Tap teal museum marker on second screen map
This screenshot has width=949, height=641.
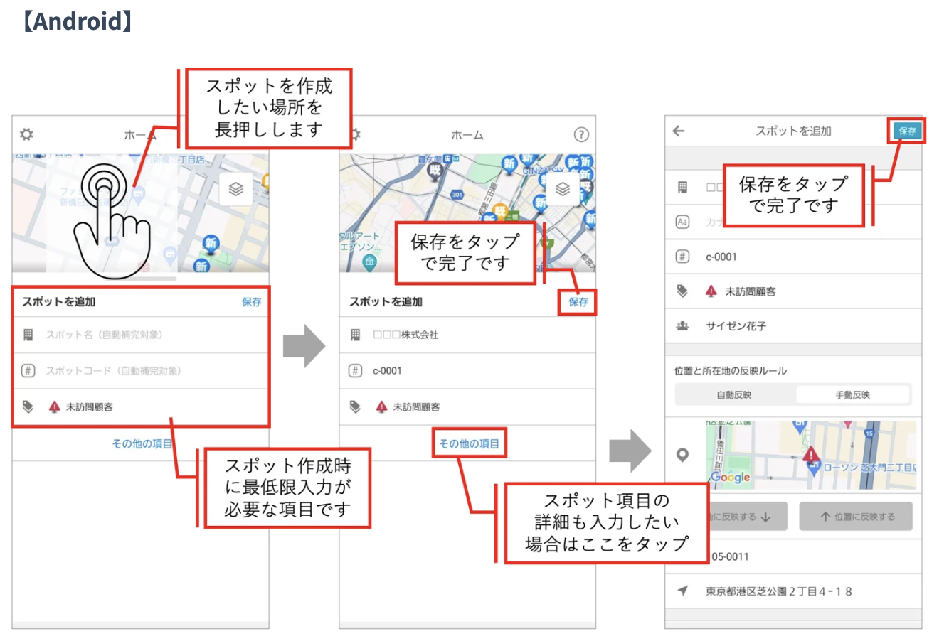[369, 262]
